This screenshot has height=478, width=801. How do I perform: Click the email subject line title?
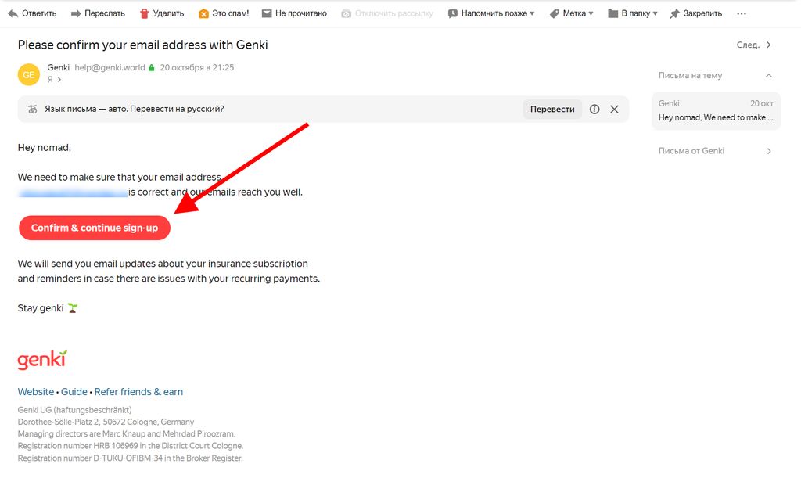click(x=142, y=45)
